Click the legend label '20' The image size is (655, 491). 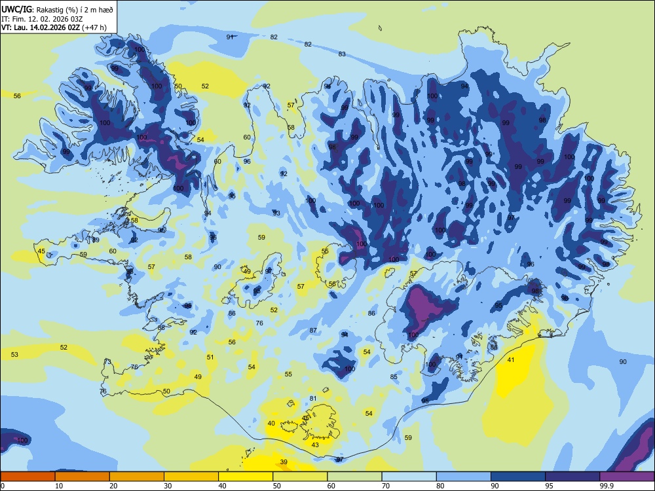click(113, 486)
